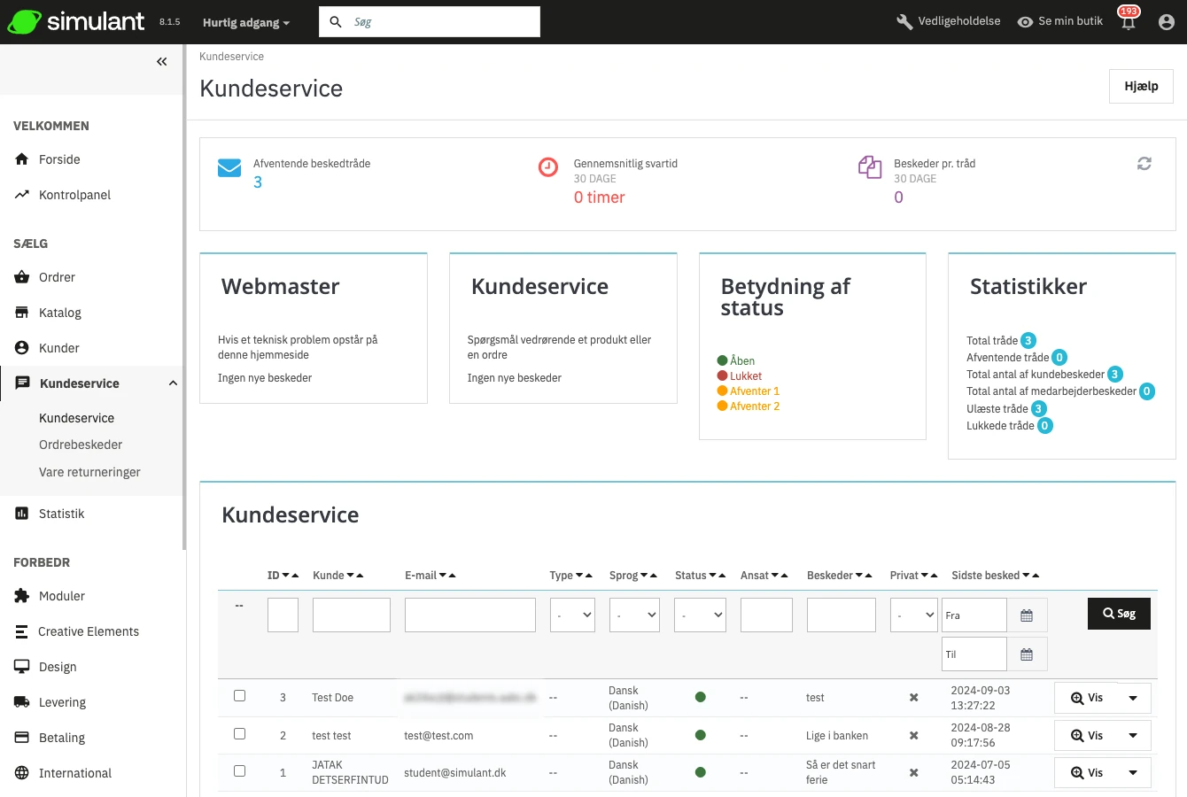This screenshot has width=1187, height=797.
Task: Click the Vedligeholdelse wrench icon
Action: pyautogui.click(x=904, y=21)
